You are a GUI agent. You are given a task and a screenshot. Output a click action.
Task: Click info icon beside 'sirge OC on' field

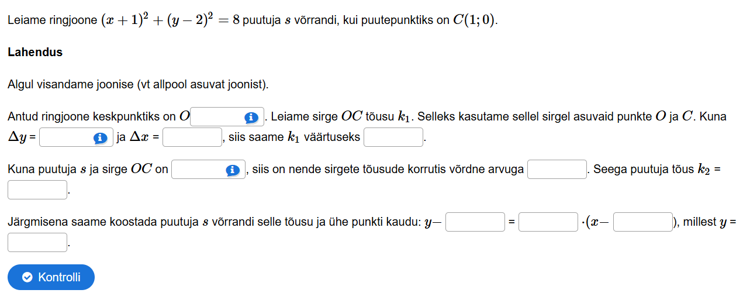tap(233, 170)
